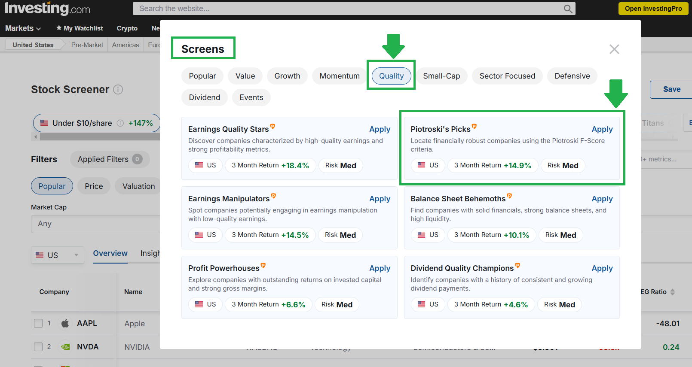Screen dimensions: 692x367
Task: Select the Value screens category
Action: (x=245, y=76)
